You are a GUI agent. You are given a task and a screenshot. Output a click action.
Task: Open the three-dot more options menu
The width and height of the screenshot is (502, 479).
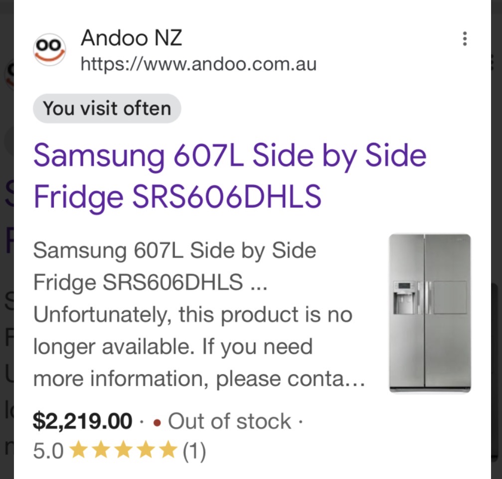(465, 38)
